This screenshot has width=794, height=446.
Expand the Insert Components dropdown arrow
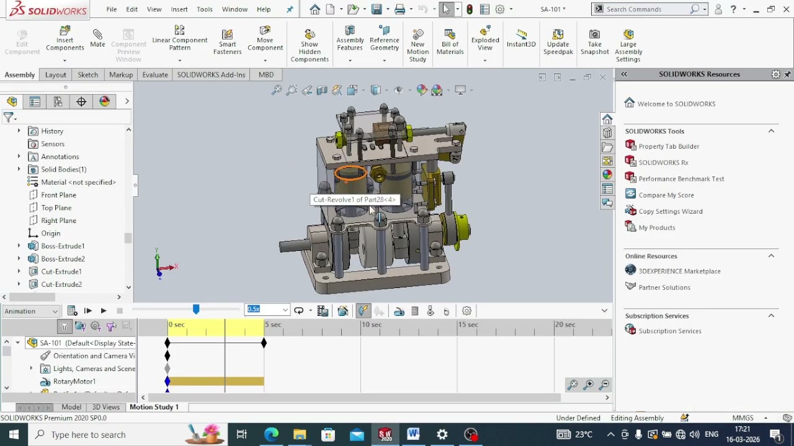[x=65, y=60]
